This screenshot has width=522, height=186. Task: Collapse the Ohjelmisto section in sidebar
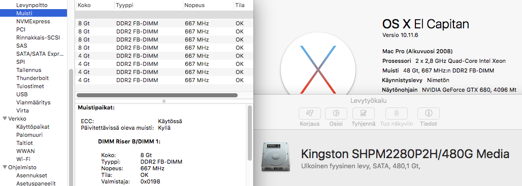tap(5, 167)
